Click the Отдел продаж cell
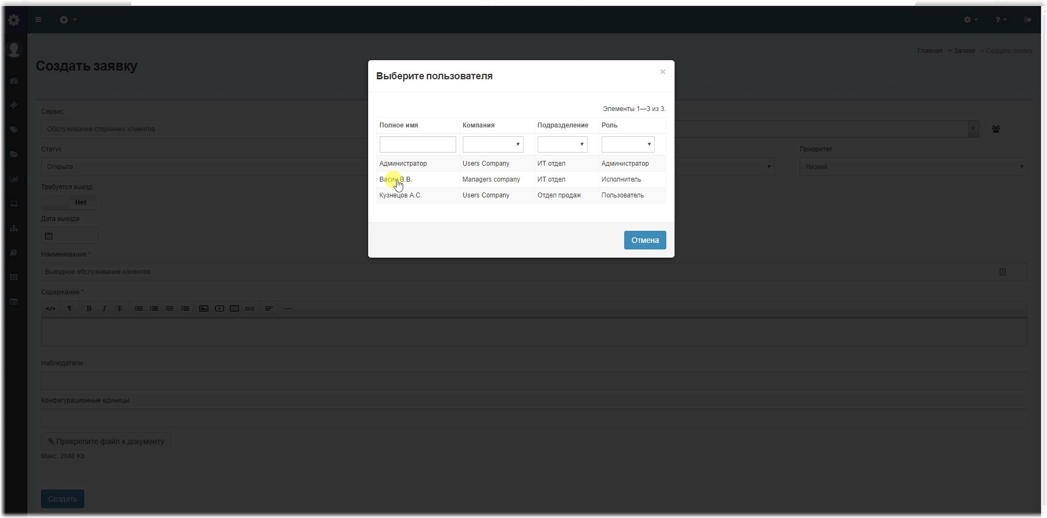Viewport: 1047px width, 518px height. 559,195
